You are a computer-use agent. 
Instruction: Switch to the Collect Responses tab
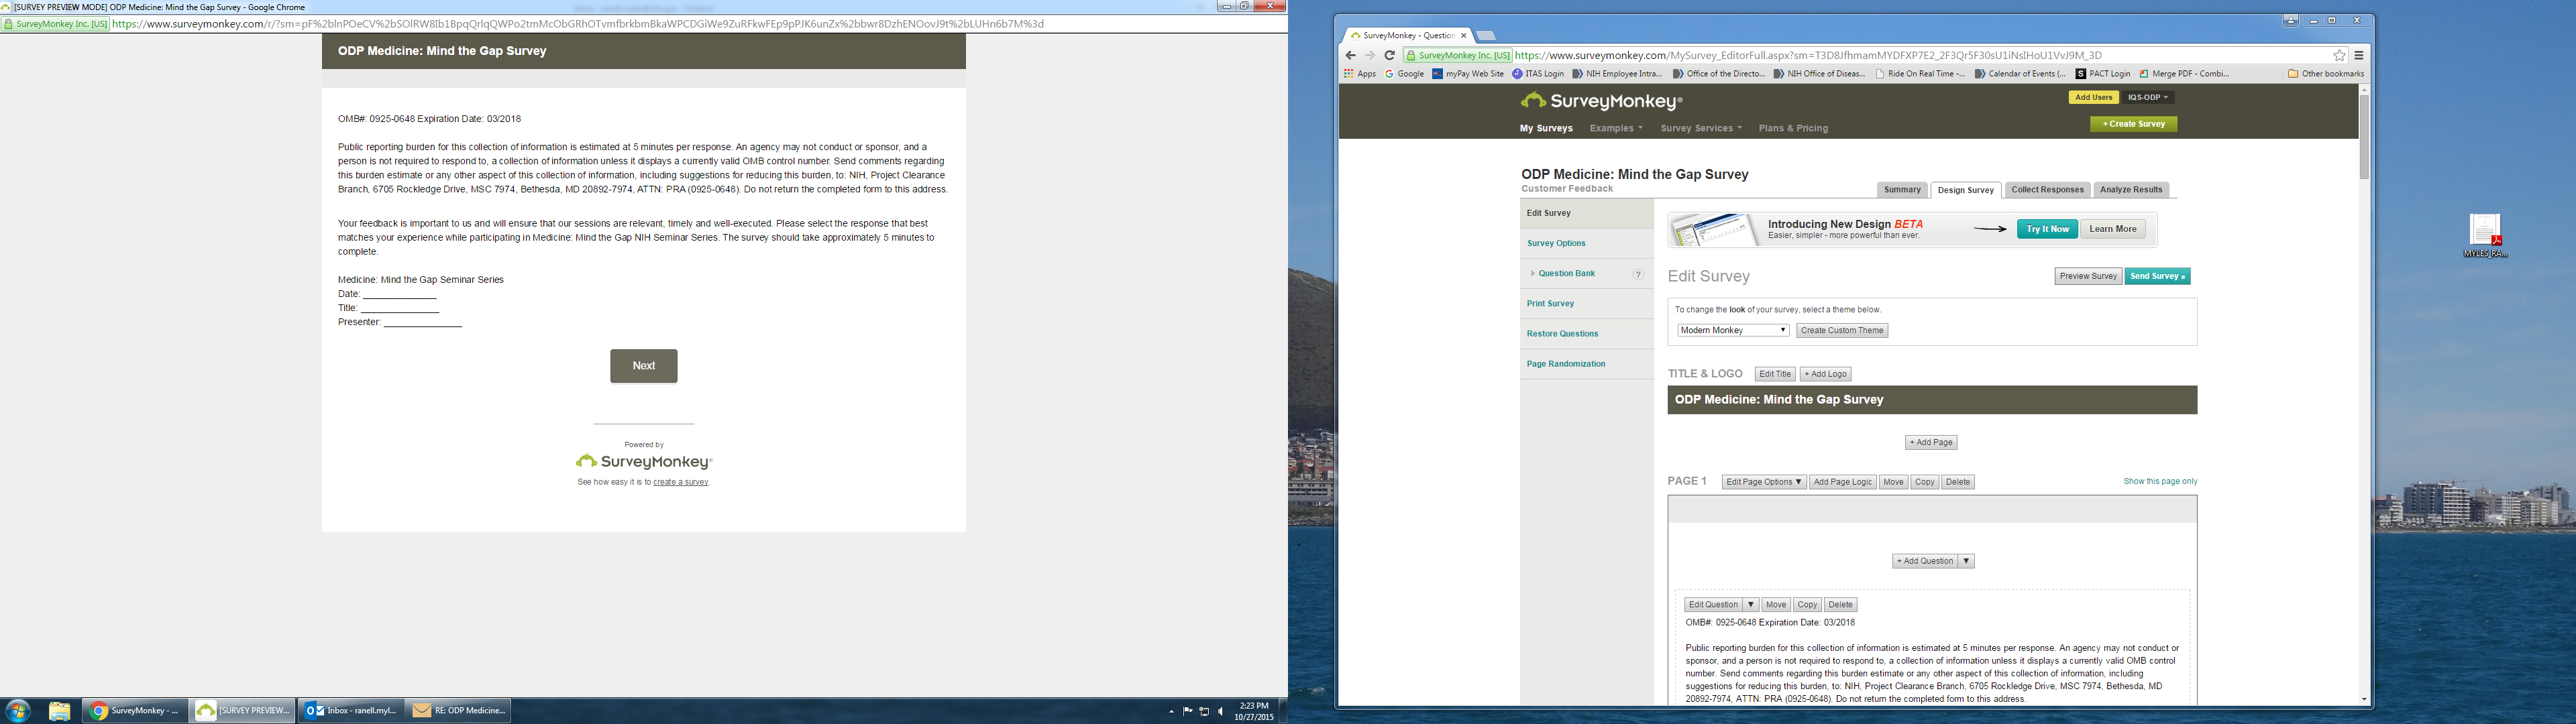[x=2047, y=190]
